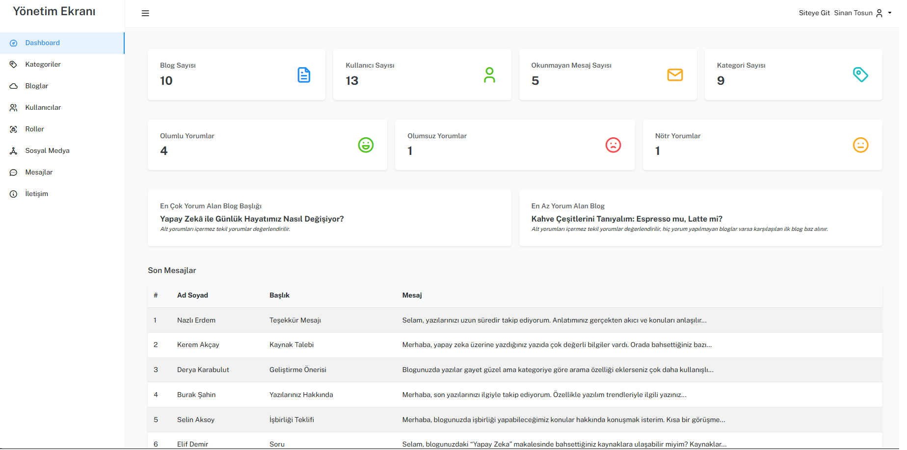This screenshot has width=907, height=450.
Task: Click the Yönetim Ekranı title link
Action: [54, 12]
